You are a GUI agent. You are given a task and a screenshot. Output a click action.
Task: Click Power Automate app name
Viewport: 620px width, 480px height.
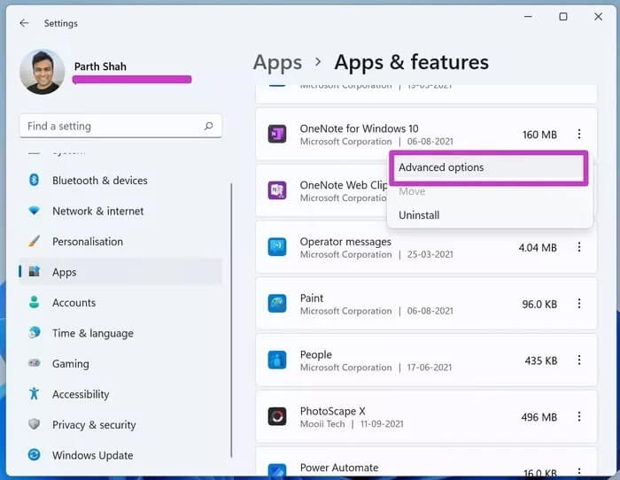tap(339, 468)
